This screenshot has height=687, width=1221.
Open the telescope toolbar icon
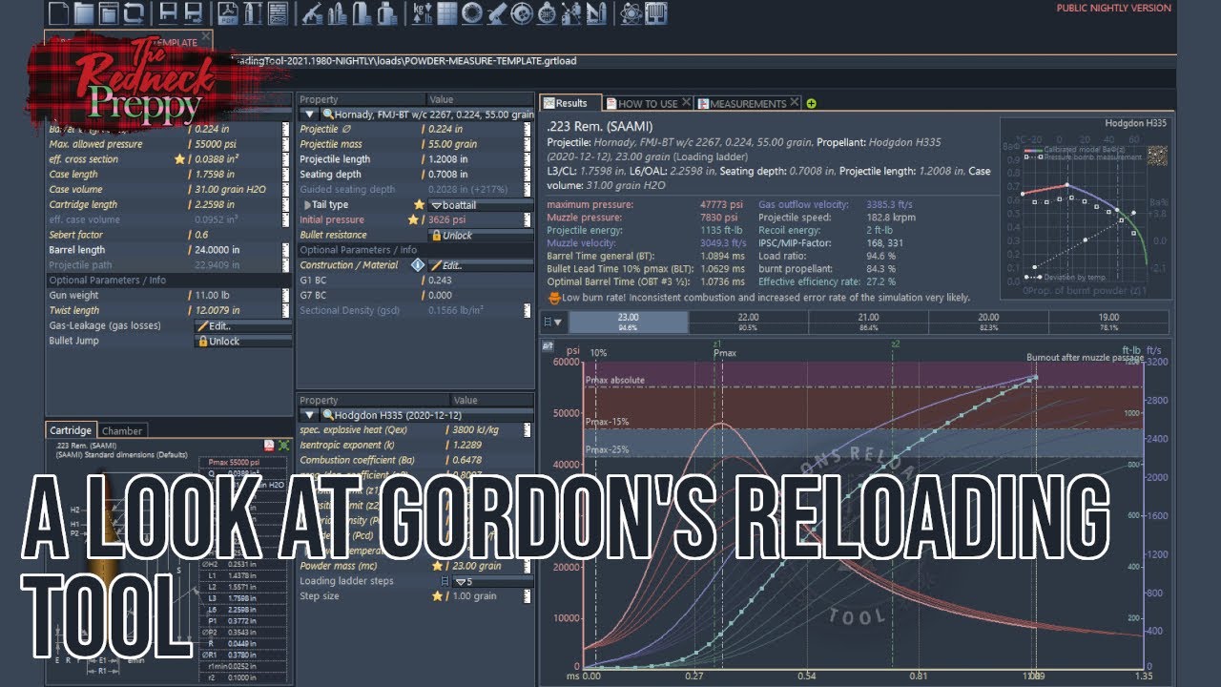(496, 12)
